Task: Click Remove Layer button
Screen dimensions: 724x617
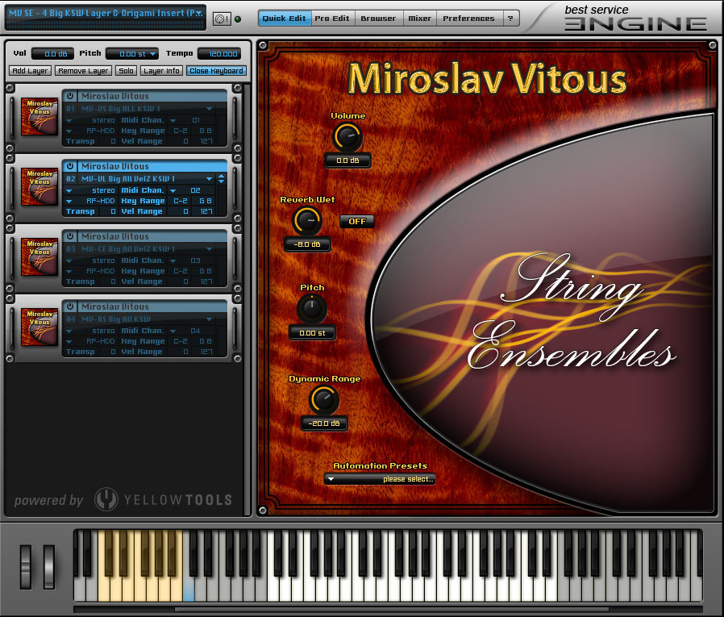Action: [83, 71]
